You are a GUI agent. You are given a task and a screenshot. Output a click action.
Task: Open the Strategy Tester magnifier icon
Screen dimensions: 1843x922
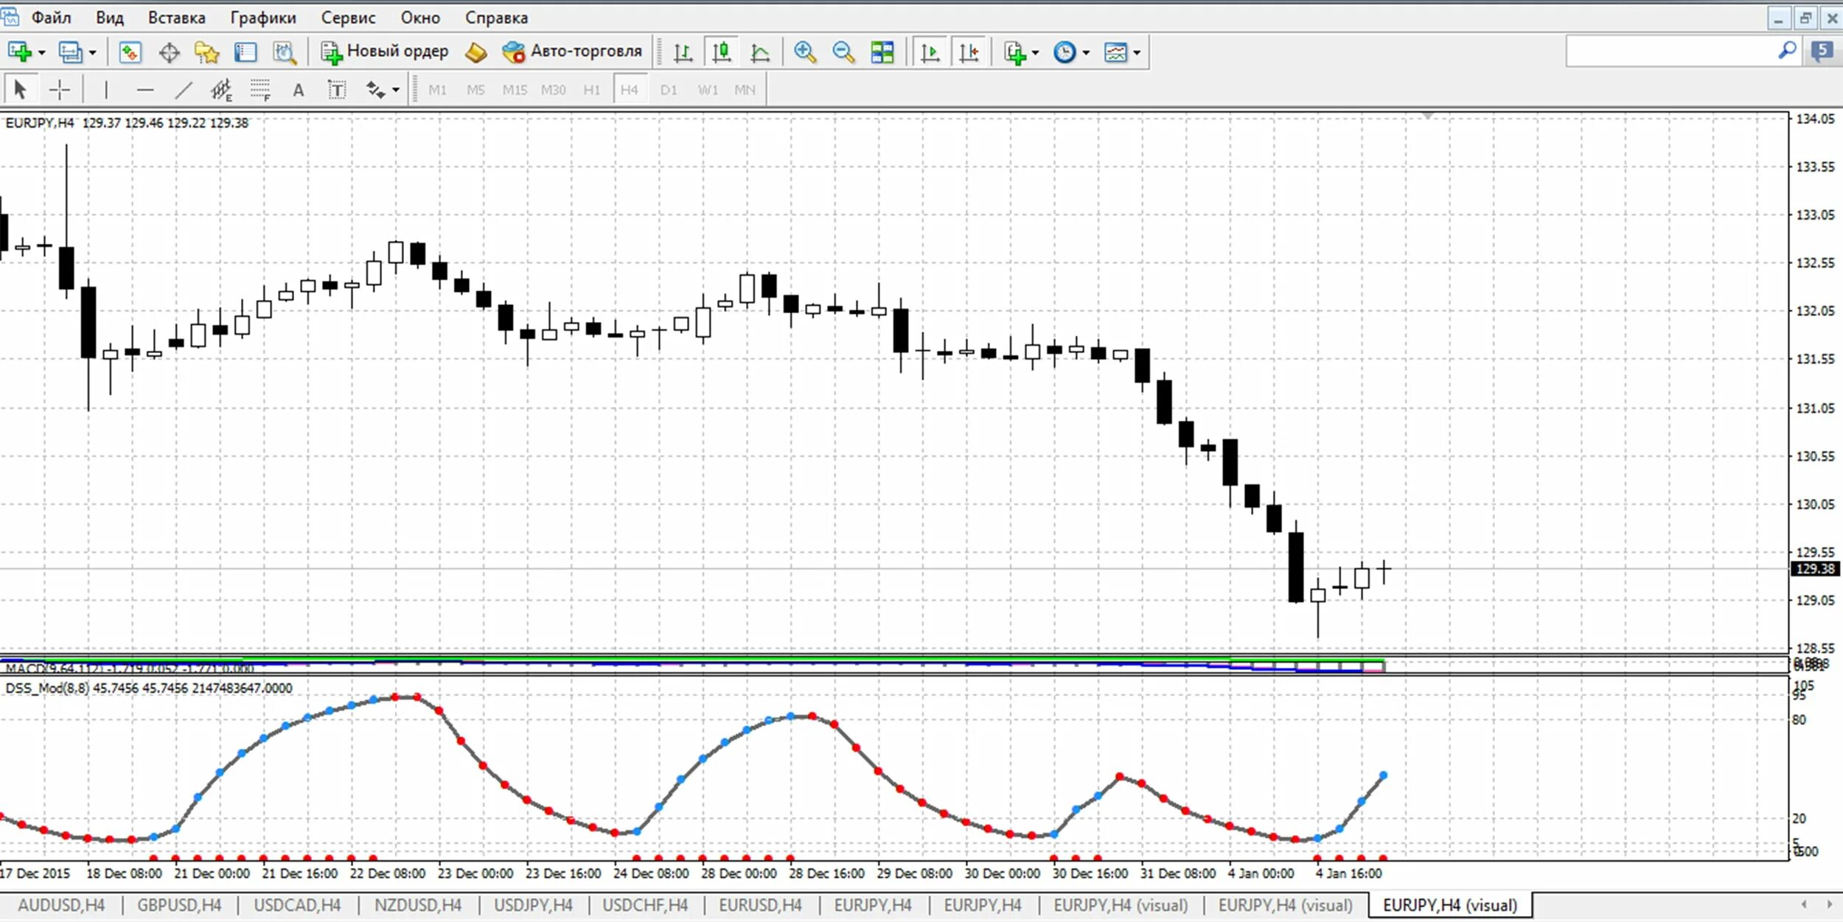click(x=285, y=52)
